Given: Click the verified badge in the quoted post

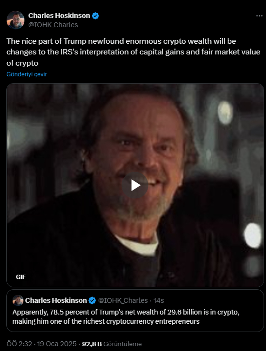Looking at the screenshot, I should (x=92, y=300).
